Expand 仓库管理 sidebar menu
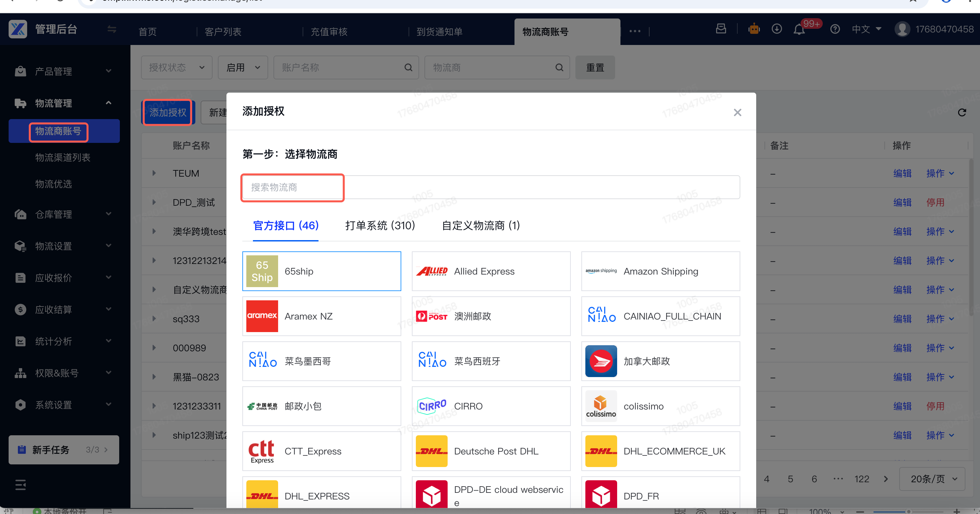This screenshot has height=514, width=980. [x=64, y=214]
